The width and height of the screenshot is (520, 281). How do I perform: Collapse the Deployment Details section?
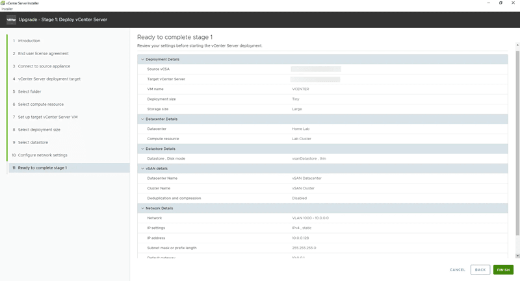[142, 59]
